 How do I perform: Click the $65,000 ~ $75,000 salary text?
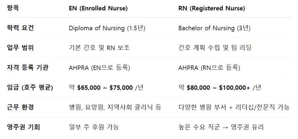coord(105,87)
